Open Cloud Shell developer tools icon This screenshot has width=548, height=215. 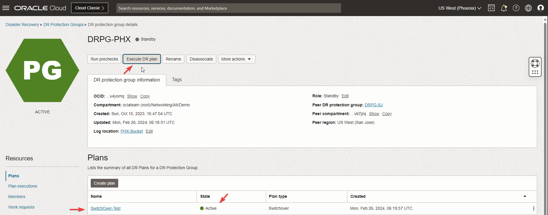click(491, 8)
